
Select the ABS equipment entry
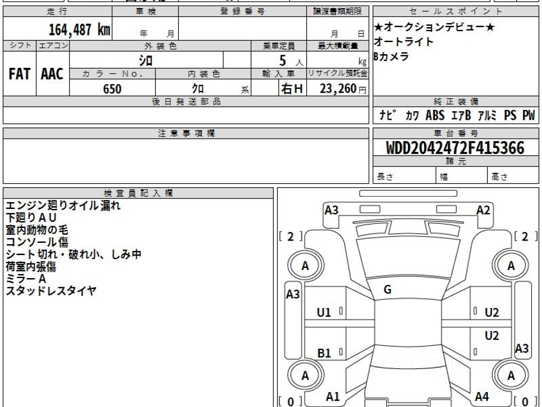pyautogui.click(x=435, y=116)
